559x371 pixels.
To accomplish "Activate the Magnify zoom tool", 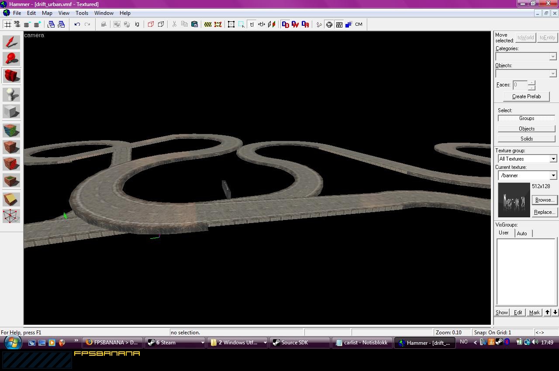I will tap(11, 59).
